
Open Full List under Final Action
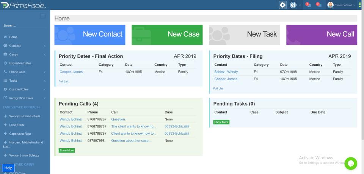tap(63, 81)
